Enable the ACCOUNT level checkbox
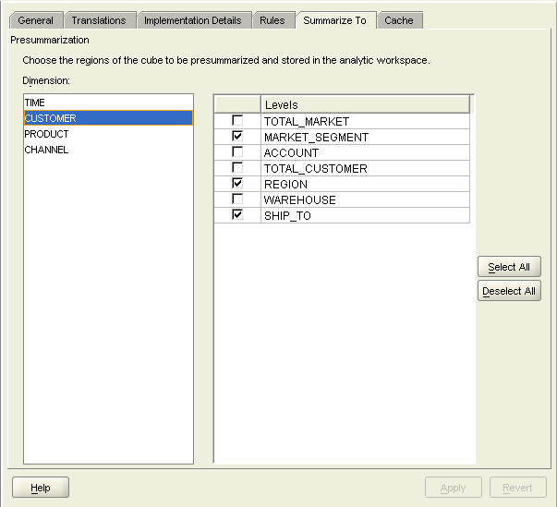The width and height of the screenshot is (557, 507). (x=237, y=152)
